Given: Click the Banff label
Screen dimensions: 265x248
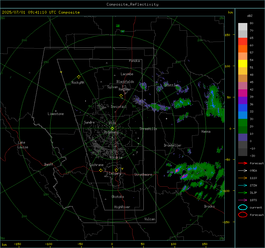Looking at the screenshot, I should point(49,165).
